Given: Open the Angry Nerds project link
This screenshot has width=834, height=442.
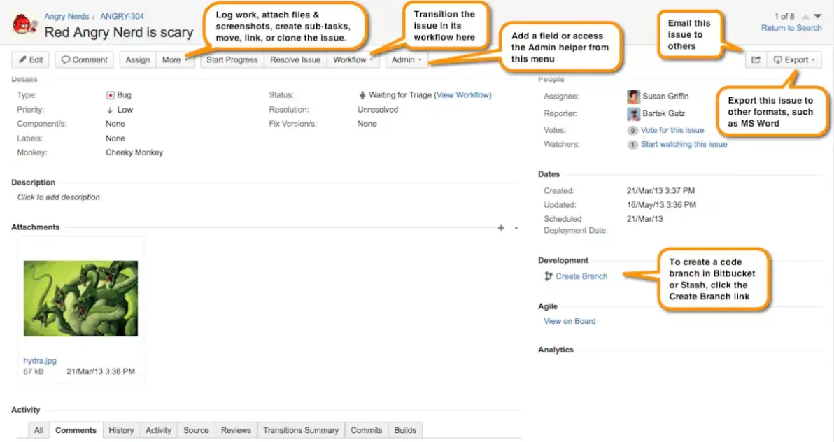Looking at the screenshot, I should coord(66,17).
